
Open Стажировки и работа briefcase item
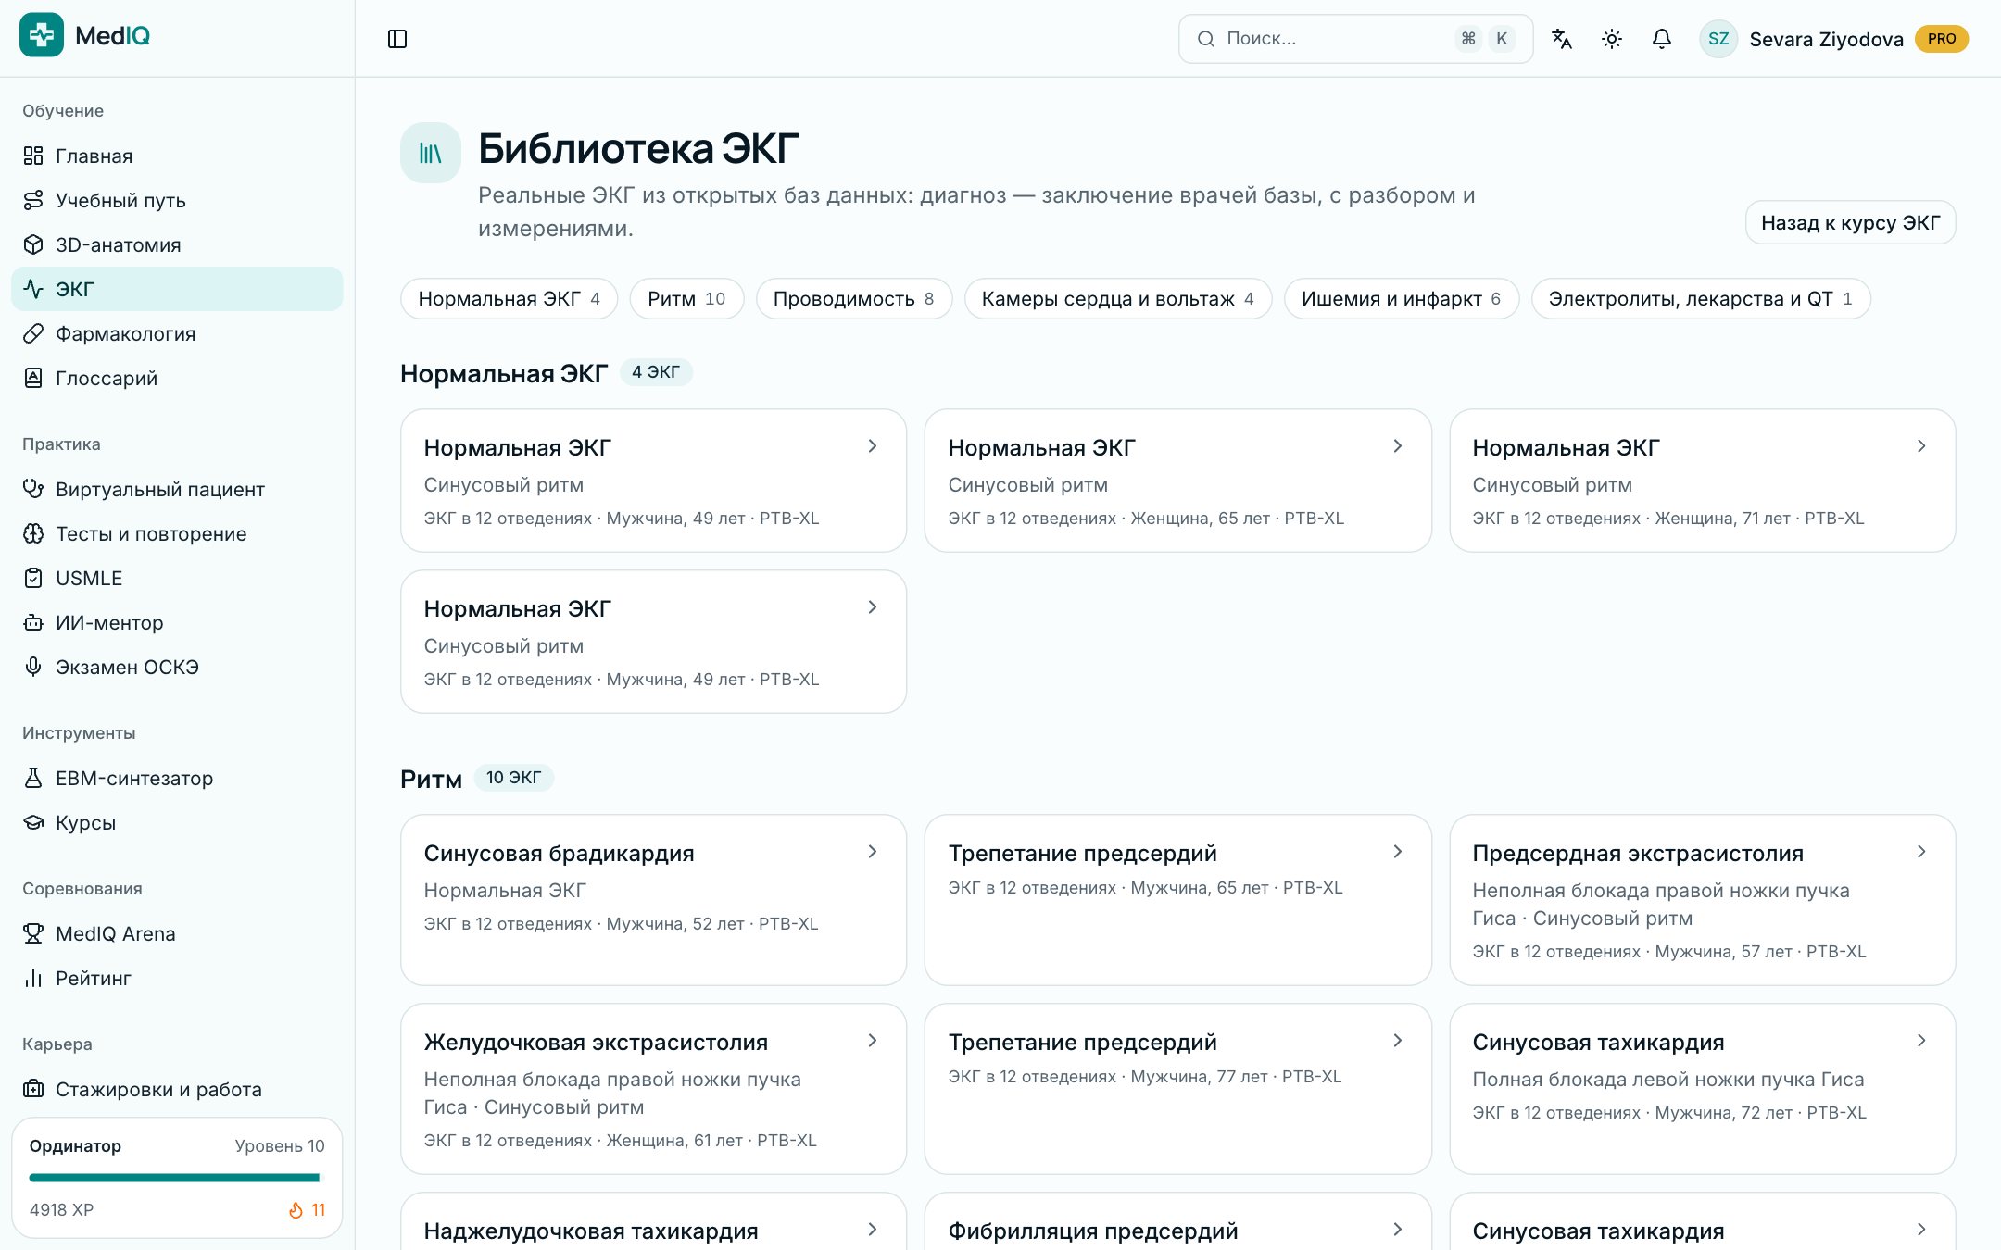(177, 1089)
